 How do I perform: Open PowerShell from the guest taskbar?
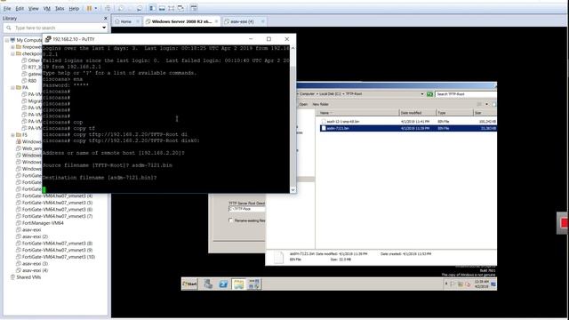[x=223, y=284]
